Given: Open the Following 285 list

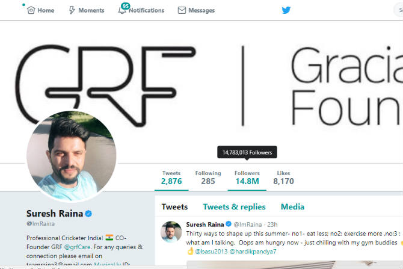Looking at the screenshot, I should 208,178.
